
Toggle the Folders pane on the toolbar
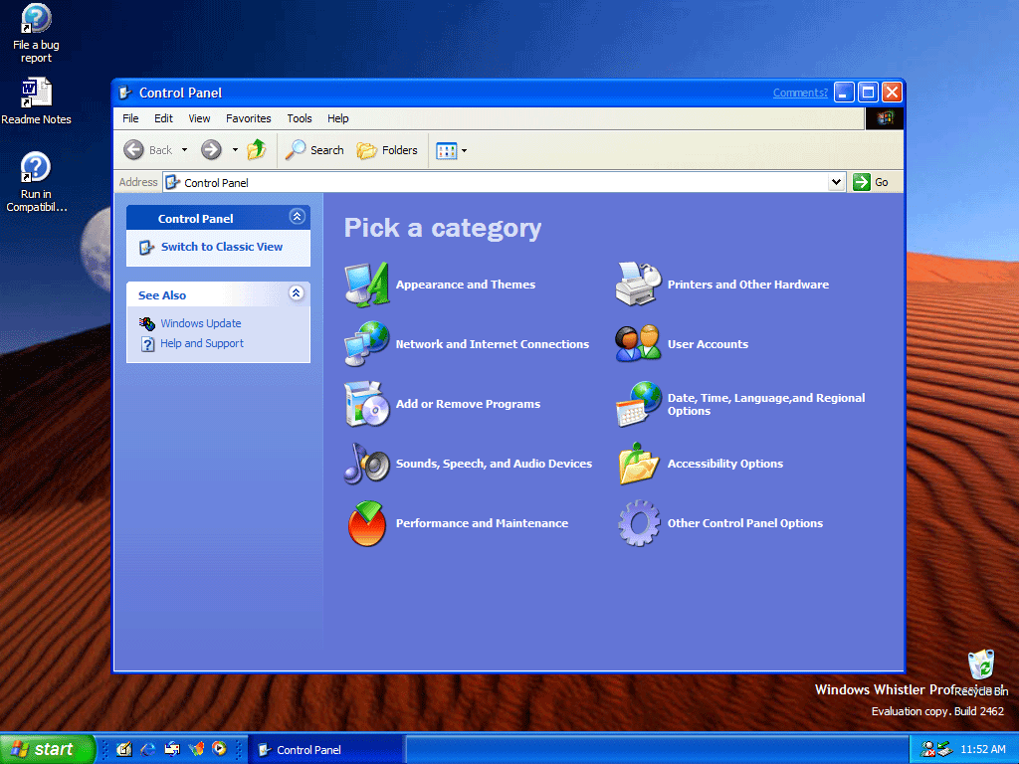387,150
